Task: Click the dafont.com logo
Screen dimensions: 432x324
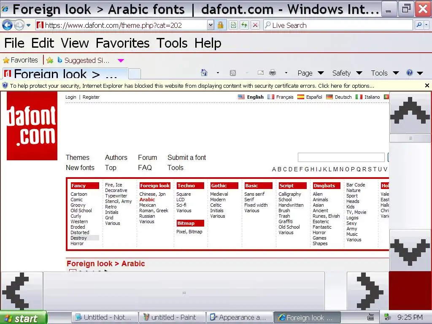Action: (32, 126)
